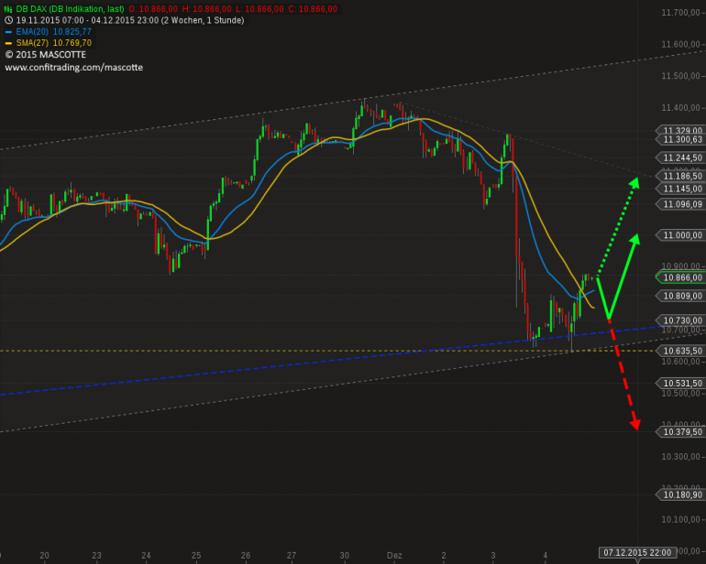Open the www.confitrading.com/mascotte link
This screenshot has height=564, width=706.
tap(74, 68)
